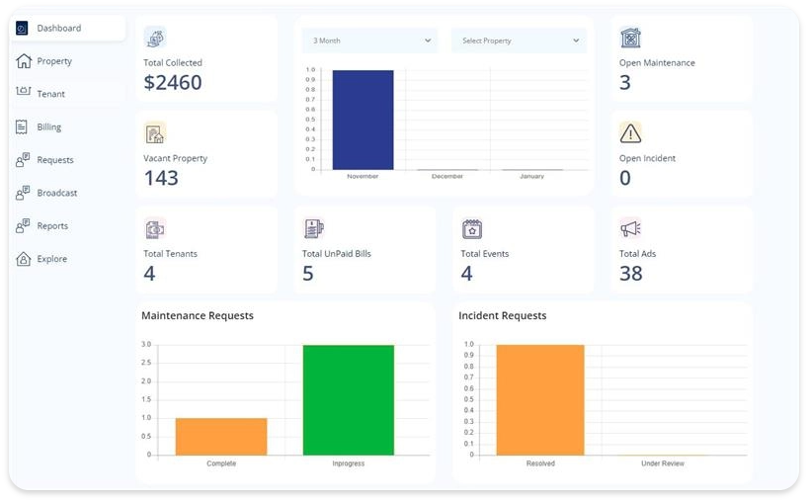The height and width of the screenshot is (502, 808).
Task: Expand the Select Property dropdown
Action: coord(520,41)
